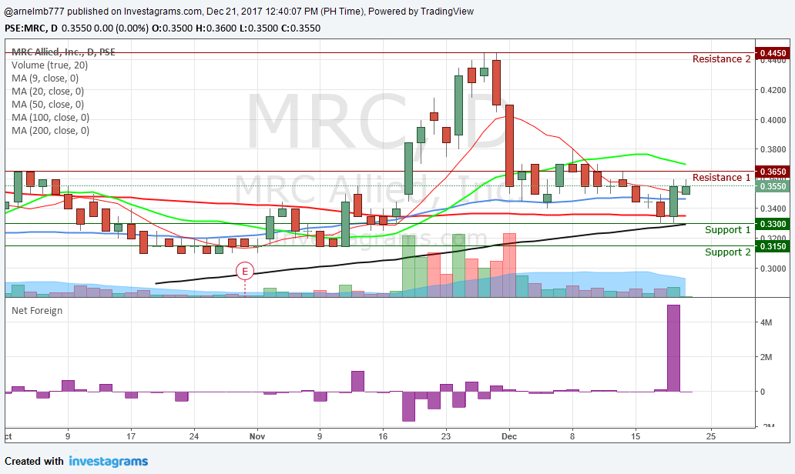Click the 'MRC Allied, Inc., D, PSE' legend title
This screenshot has height=474, width=795.
pyautogui.click(x=63, y=52)
